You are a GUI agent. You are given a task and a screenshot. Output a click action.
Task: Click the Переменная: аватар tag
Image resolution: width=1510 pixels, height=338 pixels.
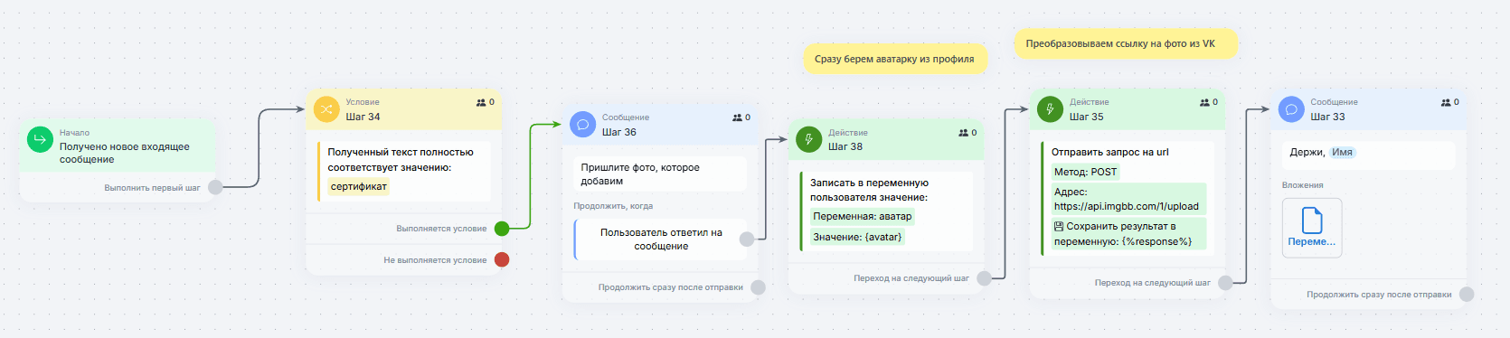[x=863, y=217]
